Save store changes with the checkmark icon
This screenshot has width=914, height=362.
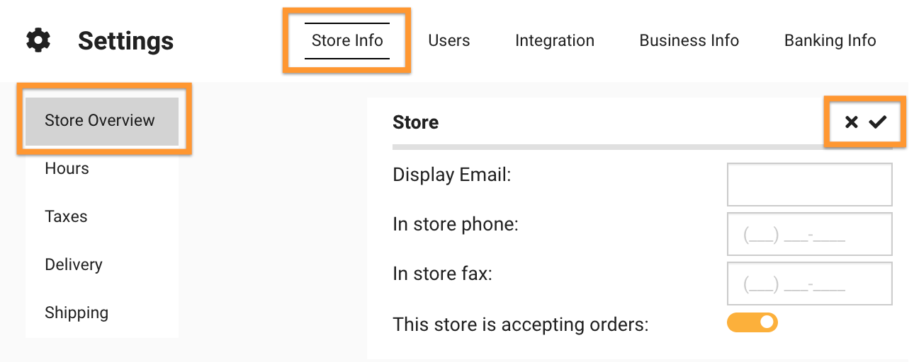tap(878, 122)
